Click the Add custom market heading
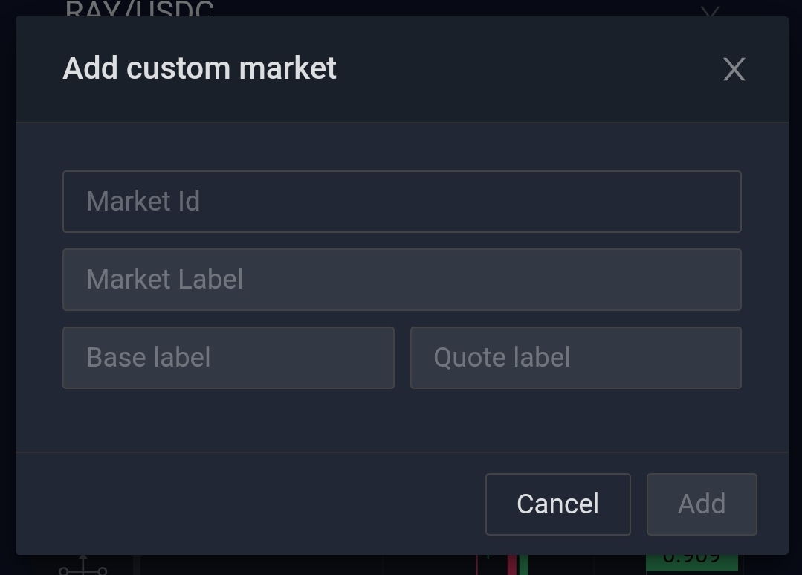 199,68
